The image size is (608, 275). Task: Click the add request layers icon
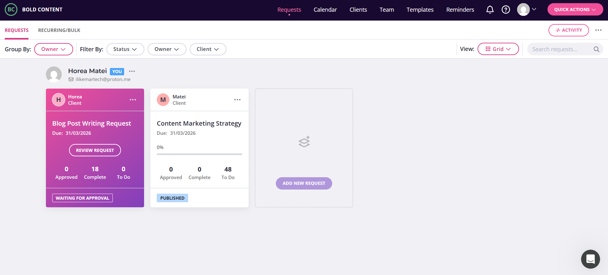tap(304, 142)
